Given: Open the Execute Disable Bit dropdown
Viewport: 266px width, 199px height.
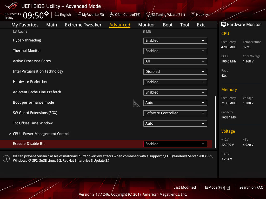Looking at the screenshot, I should tap(175, 144).
